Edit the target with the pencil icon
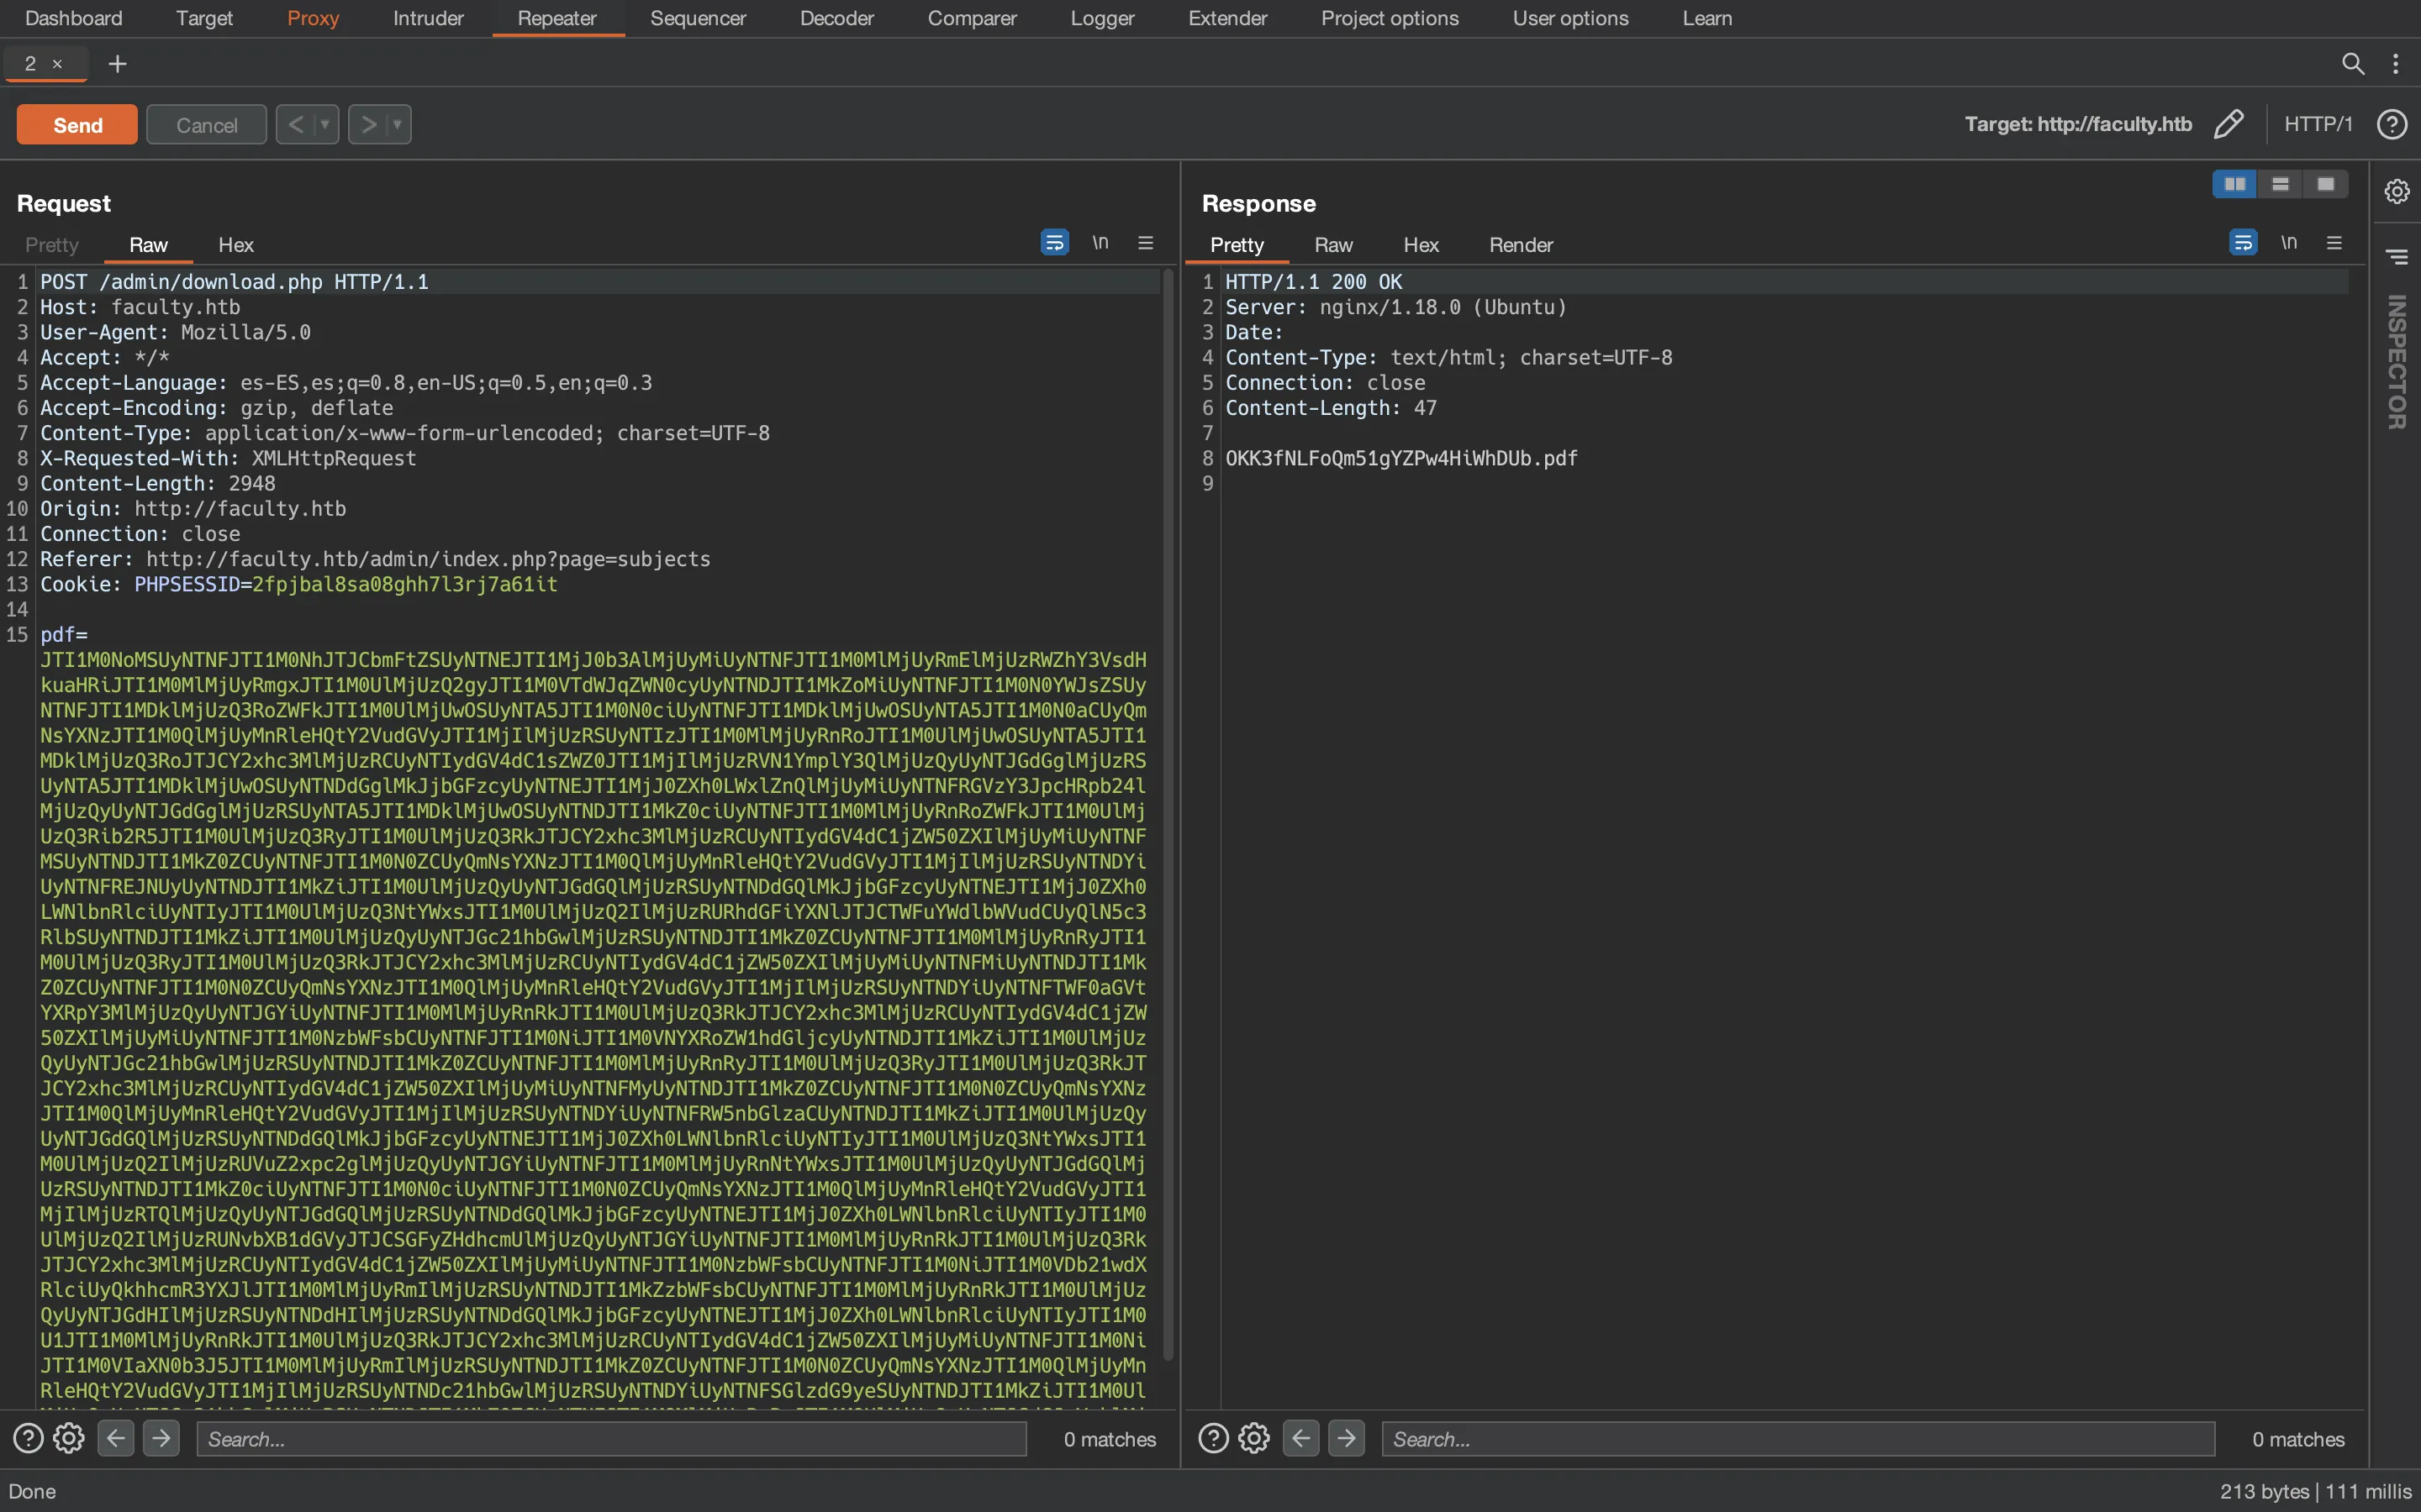The image size is (2421, 1512). coord(2229,124)
